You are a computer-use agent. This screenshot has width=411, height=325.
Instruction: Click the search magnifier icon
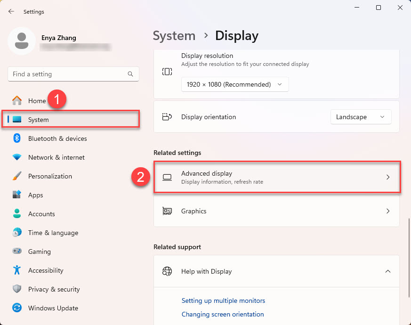(130, 74)
